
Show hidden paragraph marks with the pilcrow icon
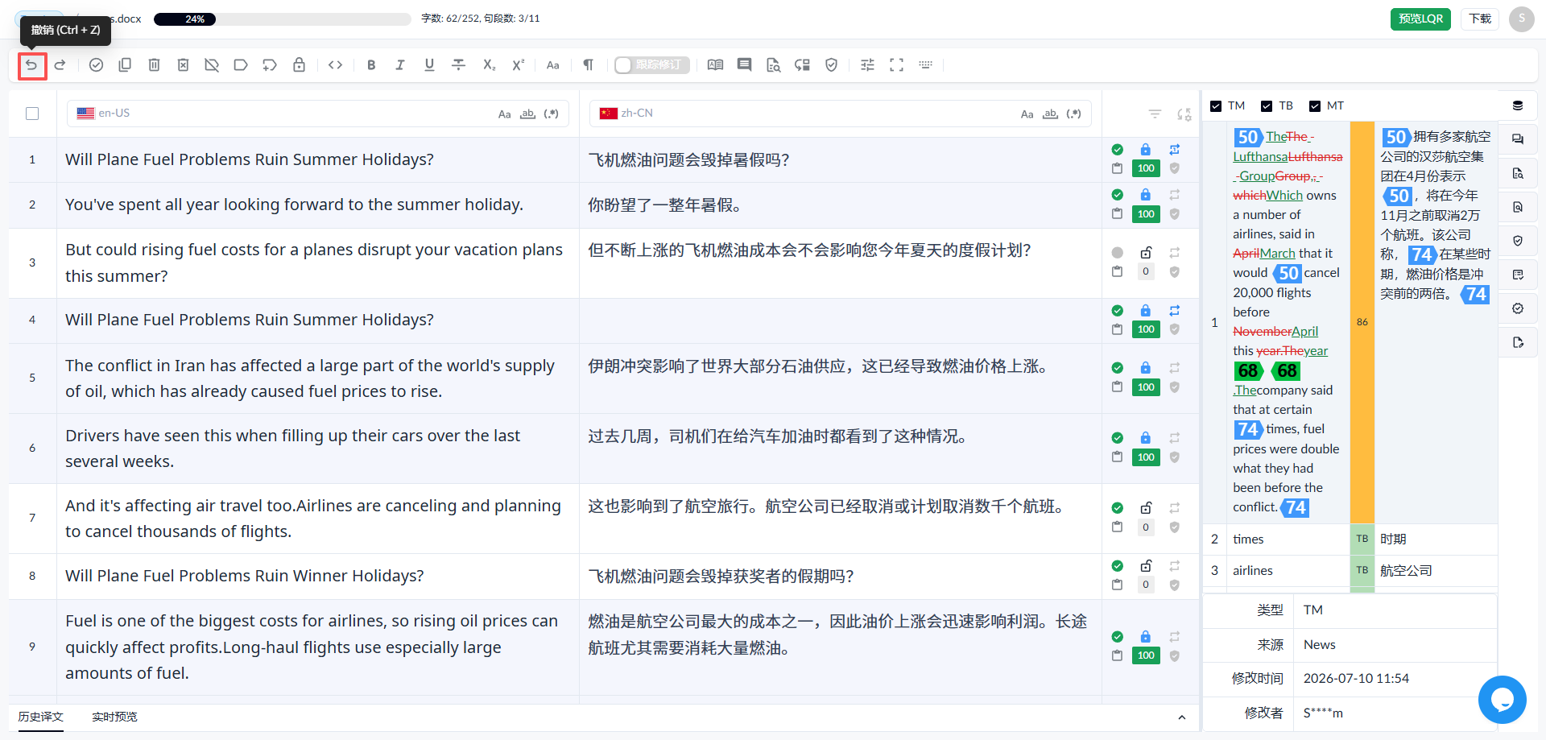tap(589, 65)
